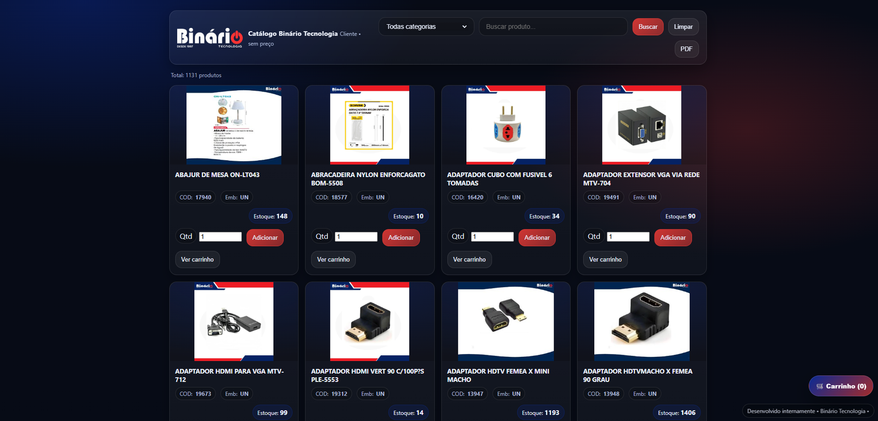Select the ADAPTADOR HDTVMACHO X FEMEA title
The width and height of the screenshot is (878, 421).
click(x=638, y=376)
